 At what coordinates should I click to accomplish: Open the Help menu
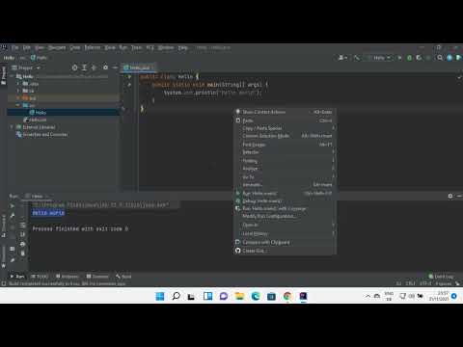coord(183,47)
